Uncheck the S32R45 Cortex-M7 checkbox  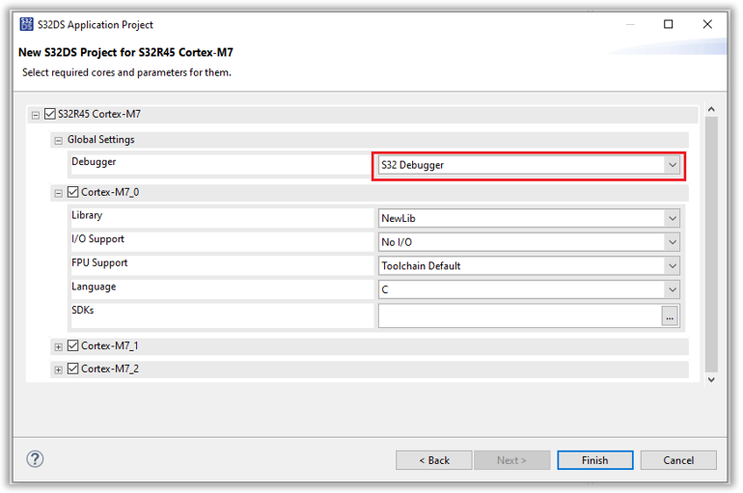(50, 114)
